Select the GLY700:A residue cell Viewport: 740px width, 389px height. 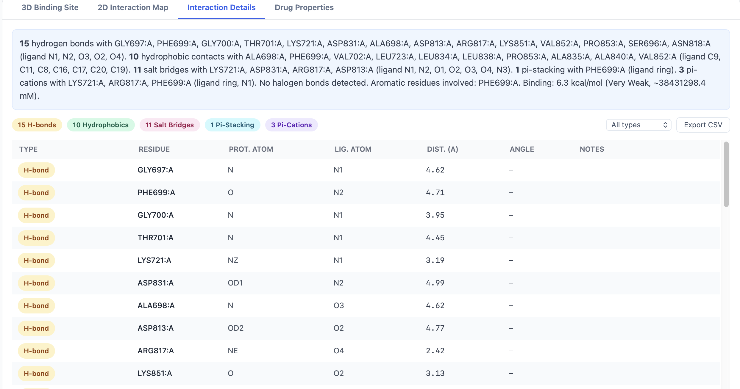coord(155,215)
